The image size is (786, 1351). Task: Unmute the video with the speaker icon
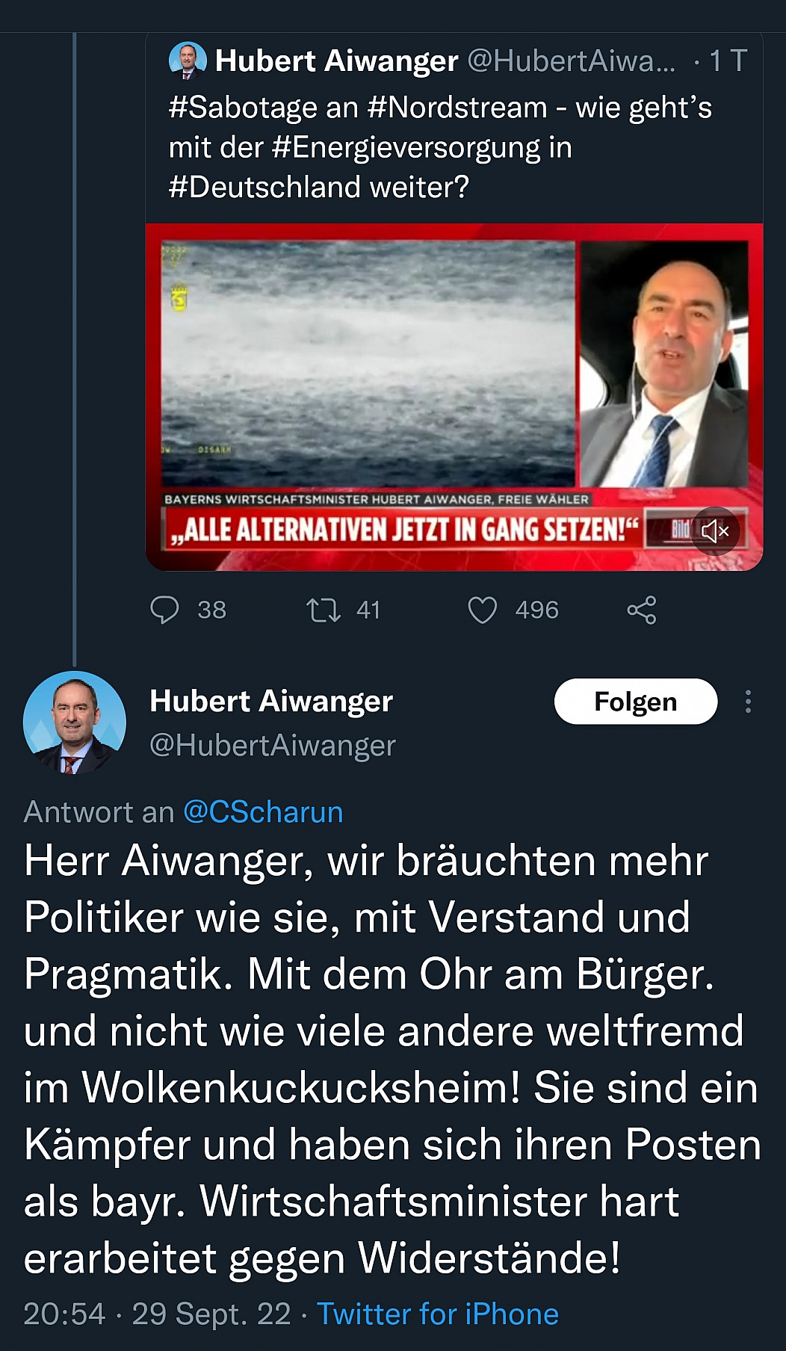715,531
